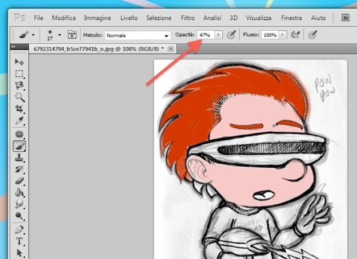Select the Type tool
This screenshot has height=259, width=357.
pos(19,241)
